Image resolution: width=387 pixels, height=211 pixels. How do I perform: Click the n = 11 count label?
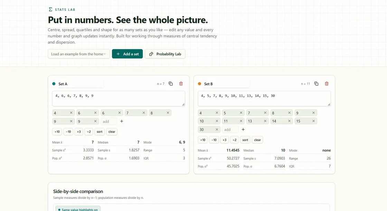tap(305, 84)
